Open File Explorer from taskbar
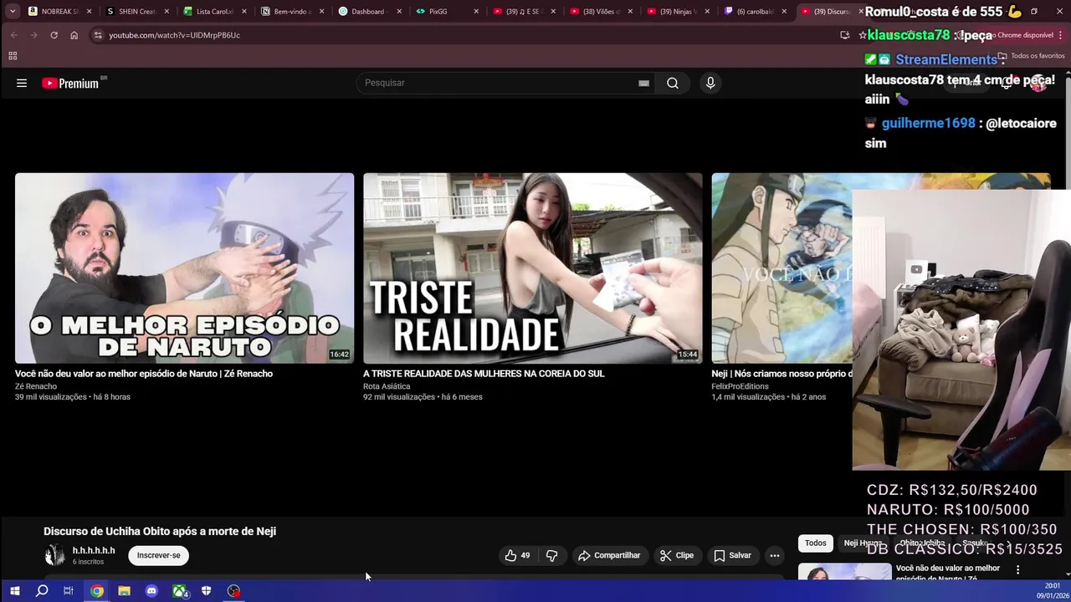The image size is (1071, 602). point(124,591)
